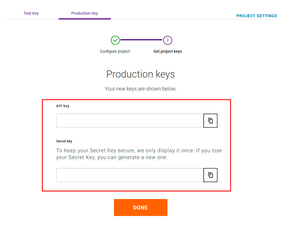Open Project Settings link
Screen dimensions: 287x225
tap(257, 16)
